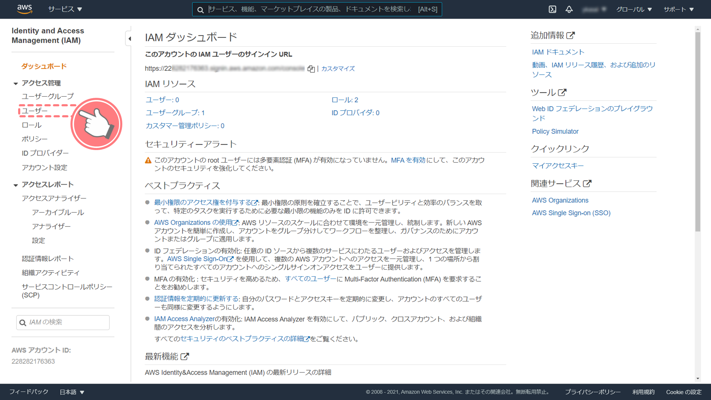Click the external link icon next to 最新機能
The height and width of the screenshot is (400, 711).
185,356
